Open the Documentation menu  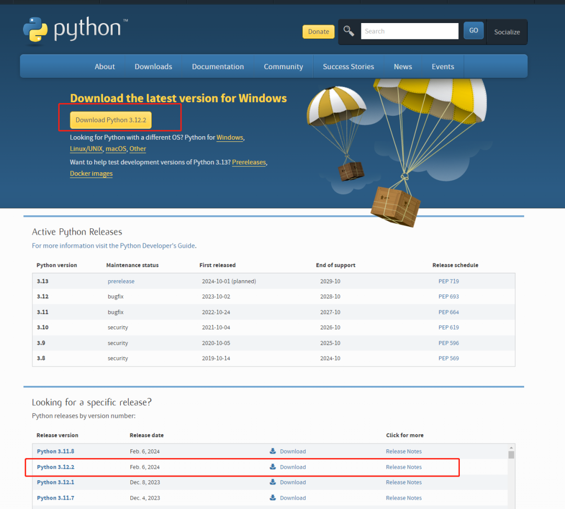click(x=218, y=67)
